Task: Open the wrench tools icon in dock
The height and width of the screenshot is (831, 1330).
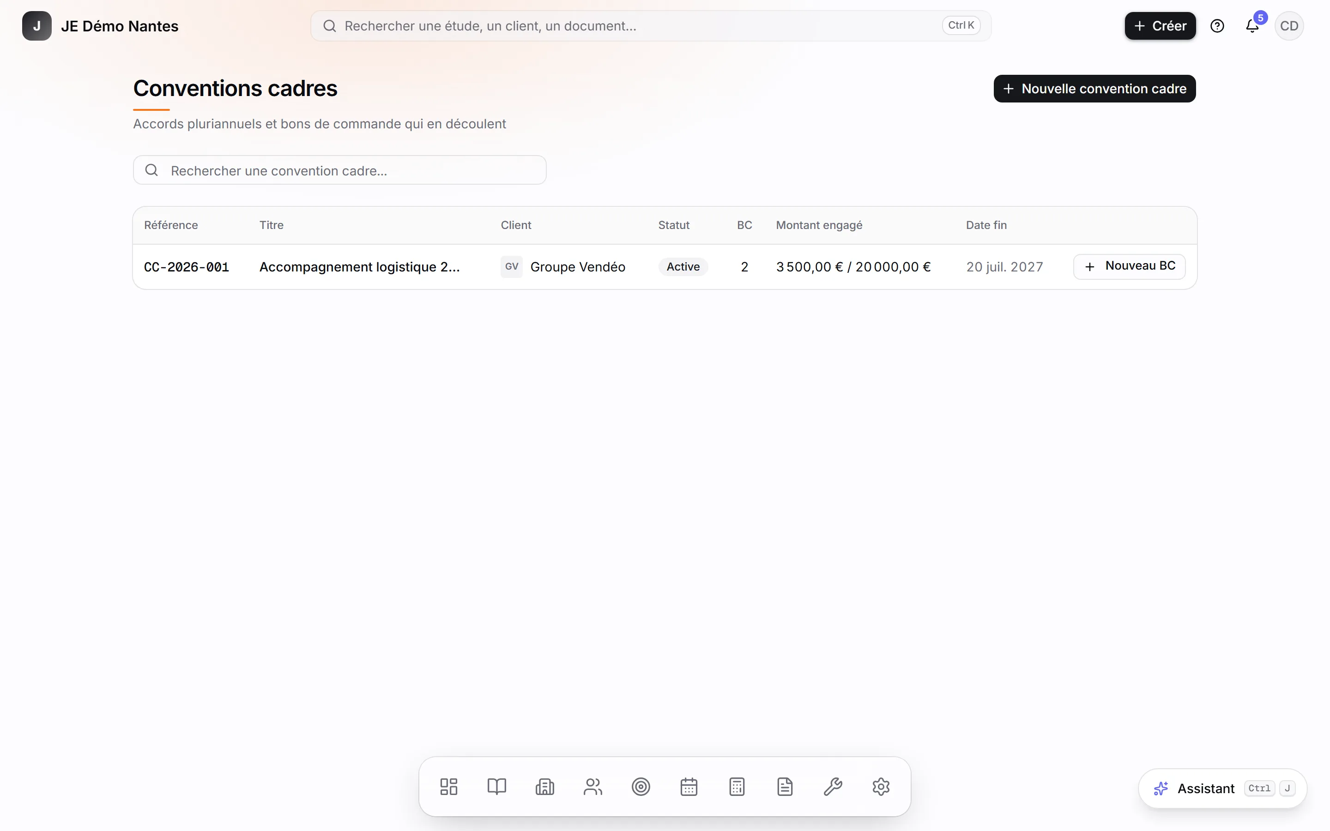Action: click(833, 787)
